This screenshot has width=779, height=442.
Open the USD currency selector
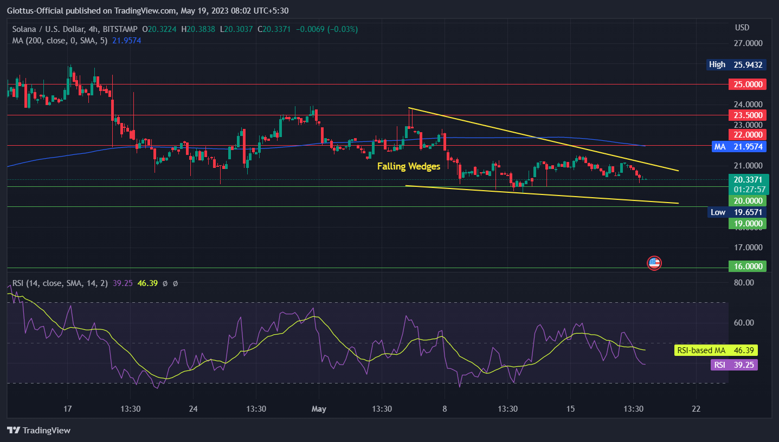point(742,27)
